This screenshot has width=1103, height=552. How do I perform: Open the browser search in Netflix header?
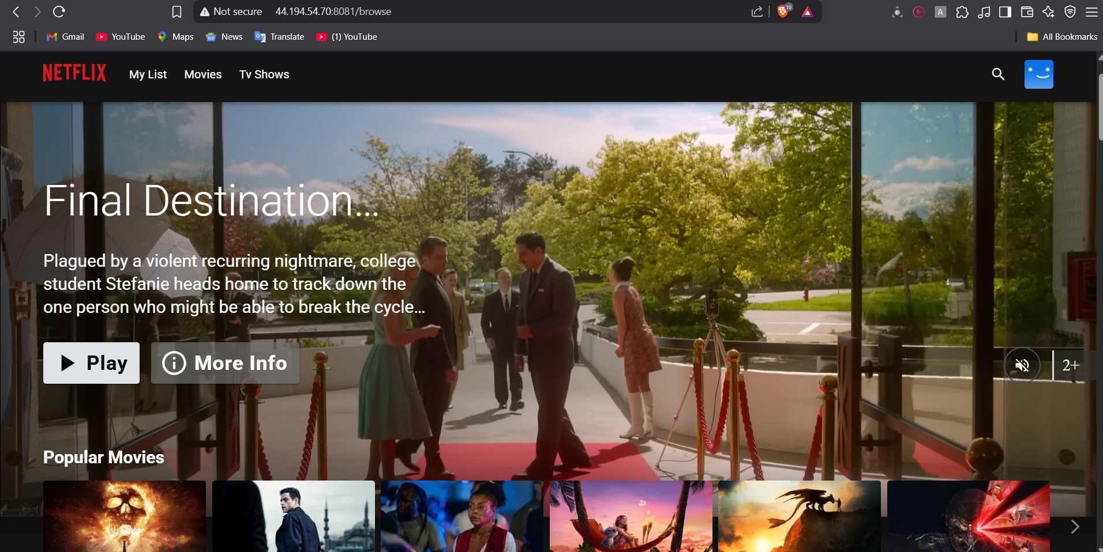pos(999,74)
